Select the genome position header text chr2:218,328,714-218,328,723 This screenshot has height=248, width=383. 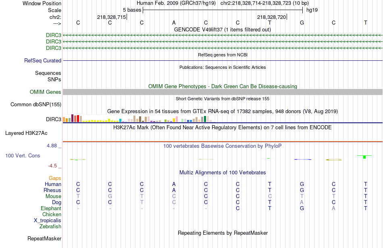coord(256,3)
